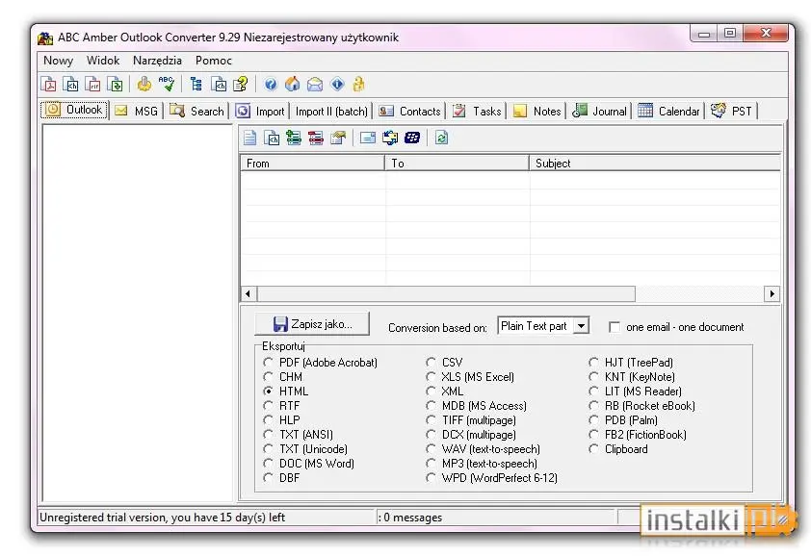The width and height of the screenshot is (811, 556).
Task: Click the red minus list icon above the message list
Action: (x=316, y=138)
